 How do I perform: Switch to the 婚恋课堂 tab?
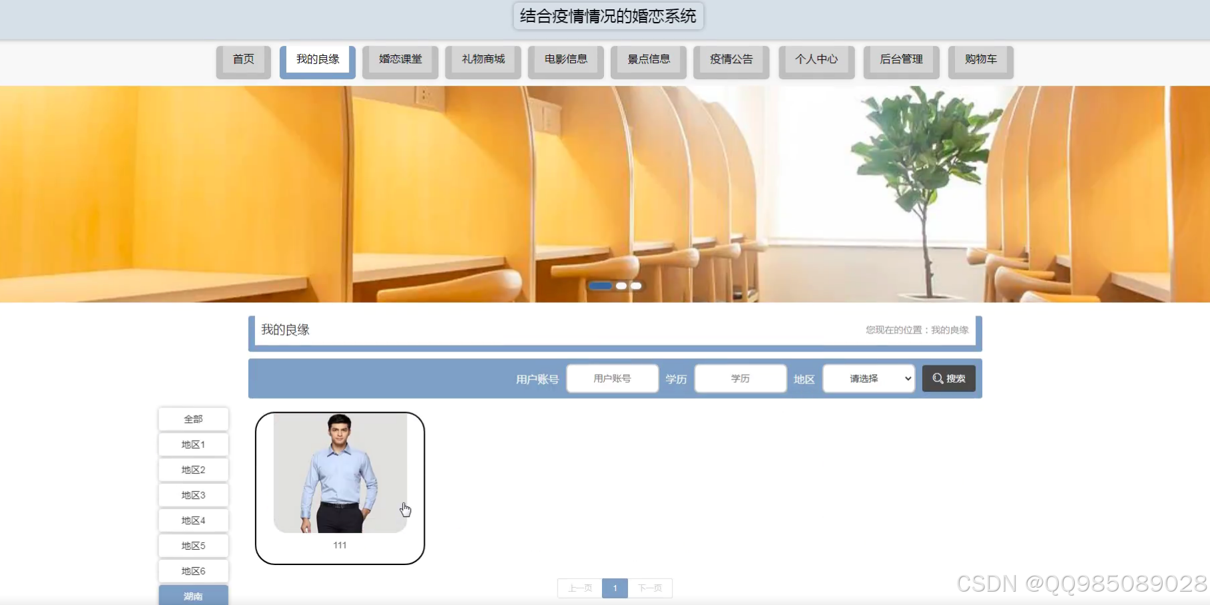(x=400, y=59)
